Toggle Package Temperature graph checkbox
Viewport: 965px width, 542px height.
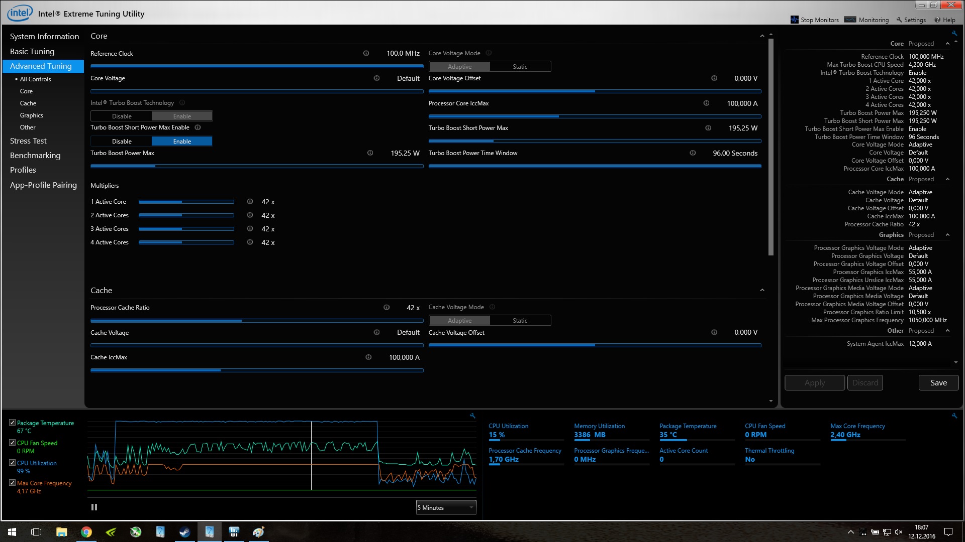pyautogui.click(x=13, y=423)
